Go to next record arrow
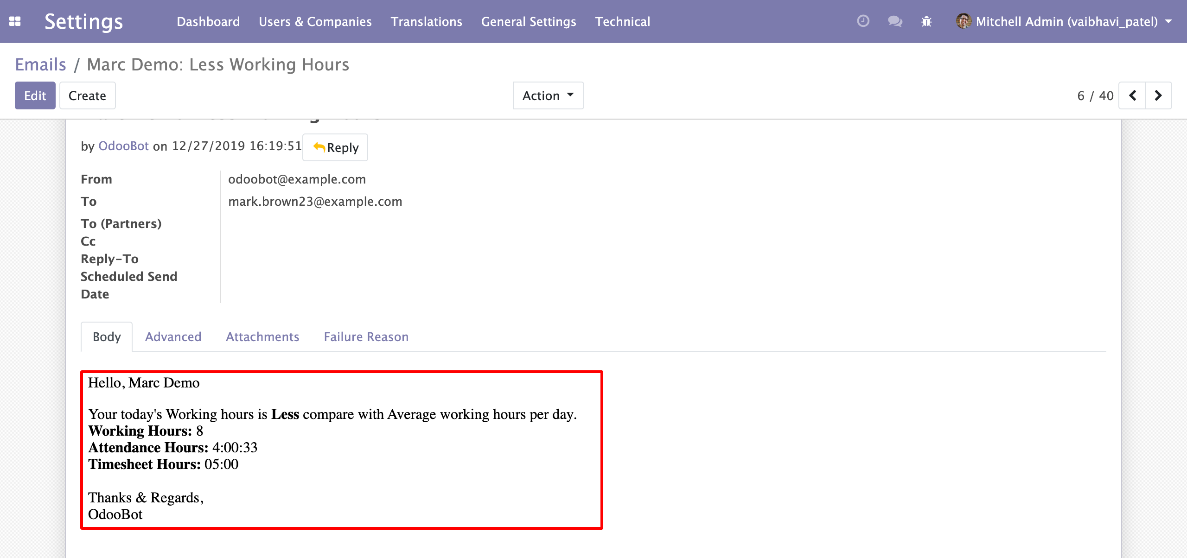 (x=1158, y=95)
